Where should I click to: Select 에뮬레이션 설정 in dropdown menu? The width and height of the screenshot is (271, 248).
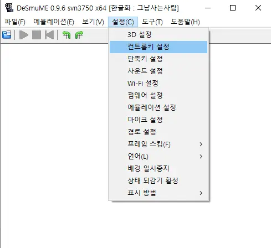pyautogui.click(x=158, y=108)
